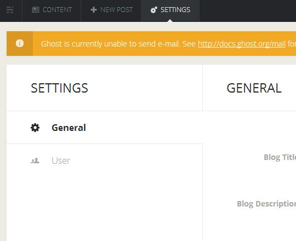Select User in the settings sidebar
296x241 pixels.
(105, 160)
